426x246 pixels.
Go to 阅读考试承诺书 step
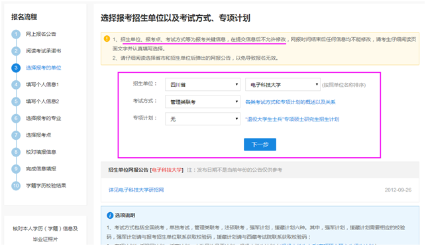44,51
